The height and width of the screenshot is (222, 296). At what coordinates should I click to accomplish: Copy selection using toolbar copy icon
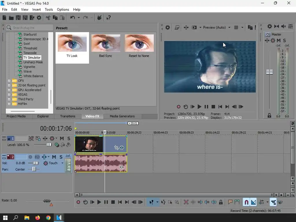pos(55,18)
